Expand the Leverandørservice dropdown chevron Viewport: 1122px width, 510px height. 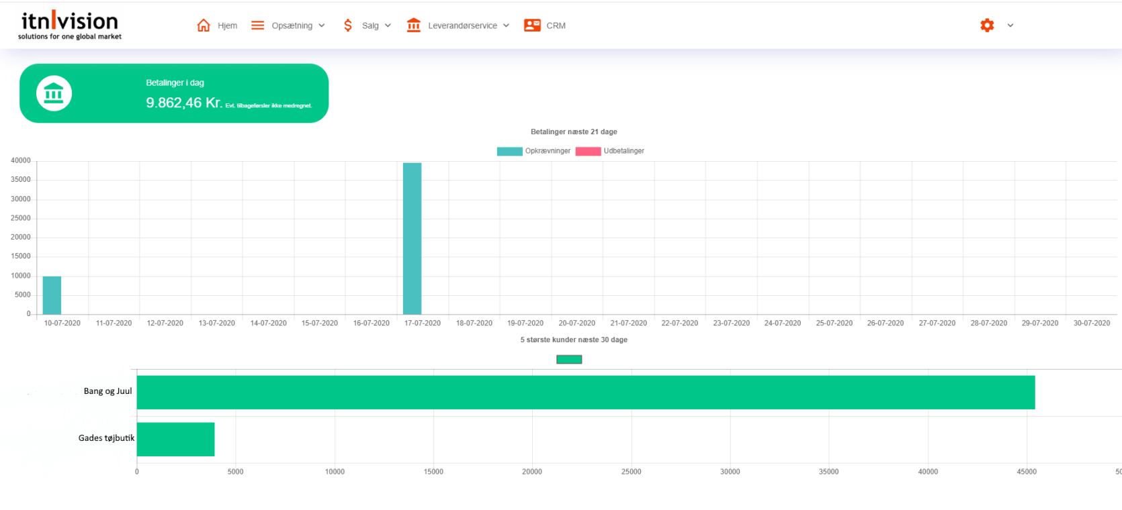(506, 25)
